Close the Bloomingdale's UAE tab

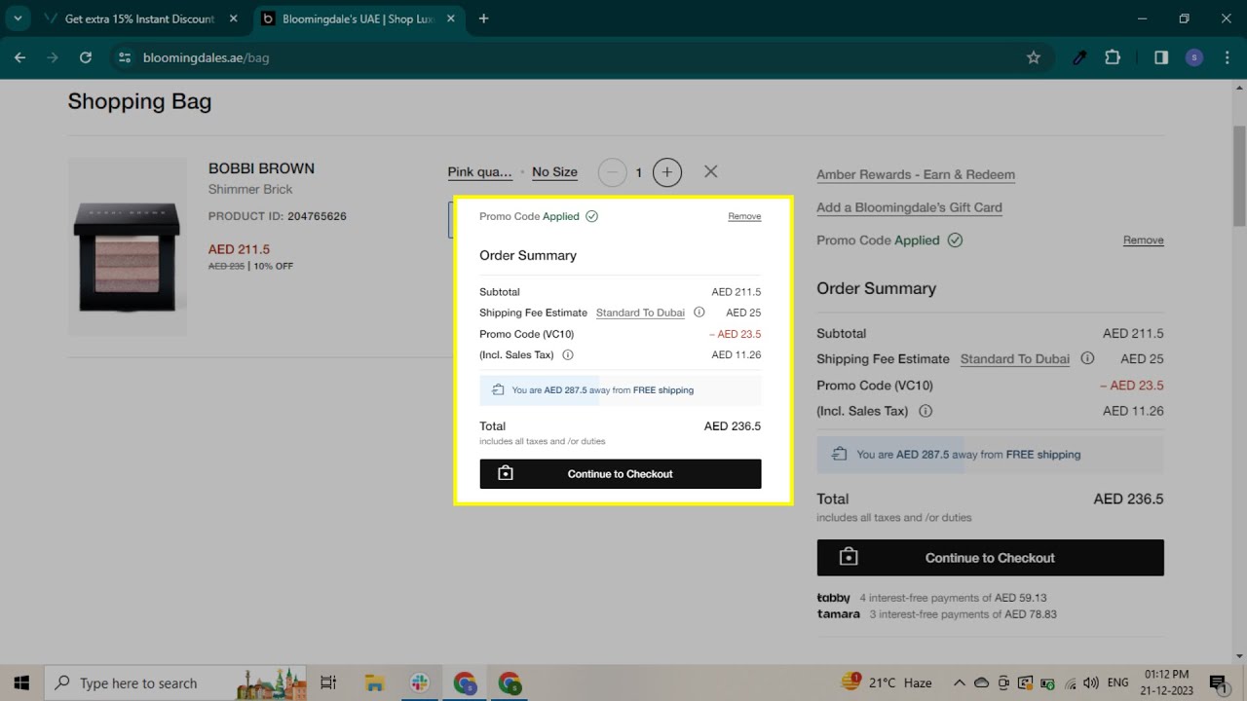449,18
